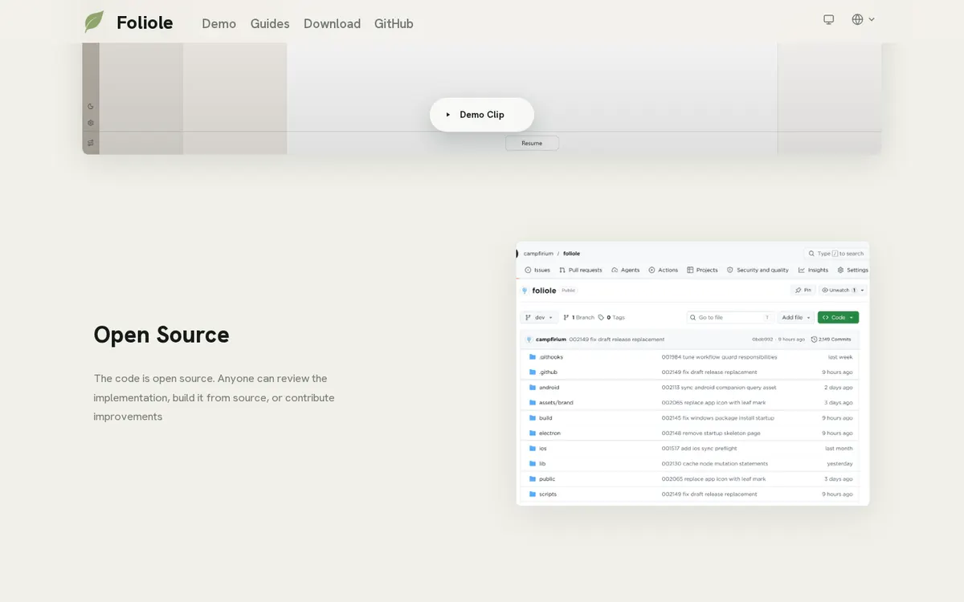Click the Projects table icon
964x602 pixels.
tap(691, 270)
